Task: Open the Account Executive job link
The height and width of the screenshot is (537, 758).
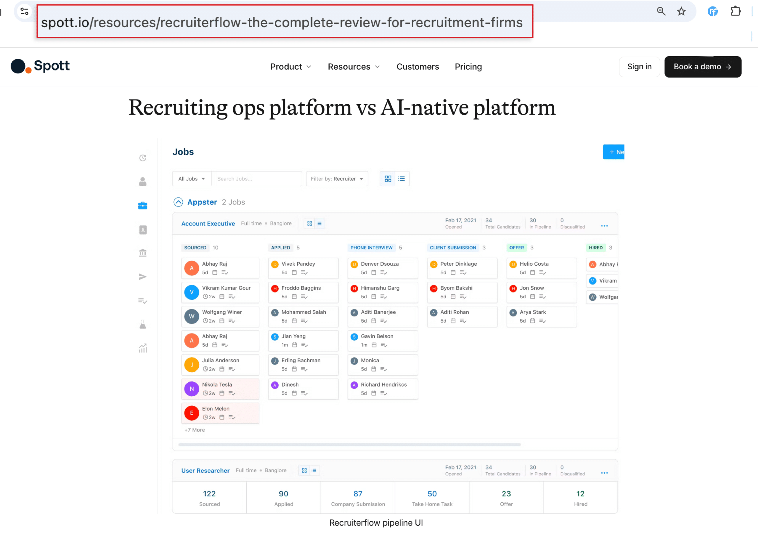Action: pos(208,224)
